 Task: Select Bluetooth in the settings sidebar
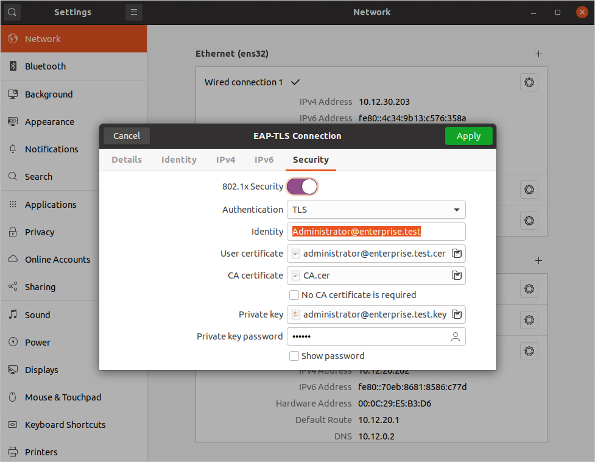point(45,66)
